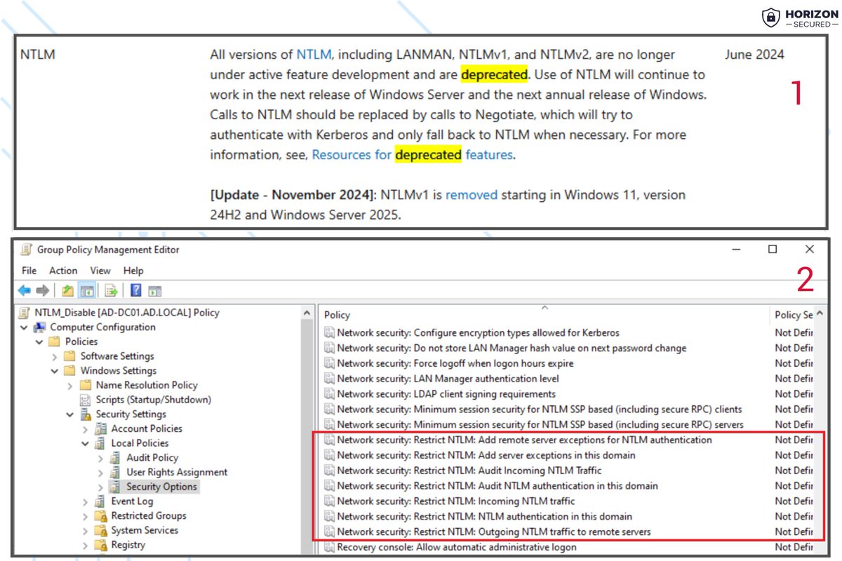The image size is (842, 561).
Task: Open the View menu
Action: pyautogui.click(x=100, y=271)
